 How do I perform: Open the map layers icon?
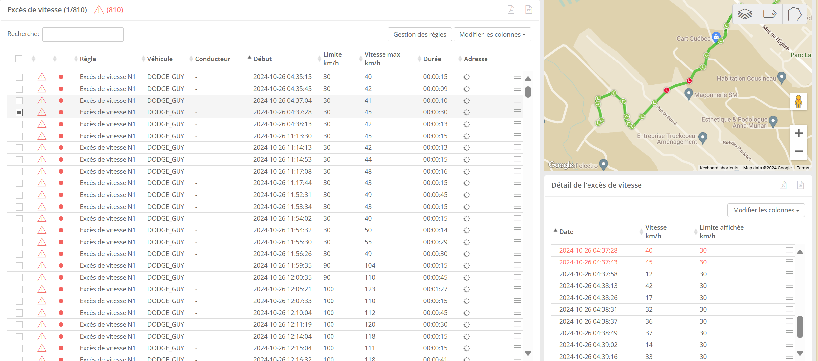745,14
